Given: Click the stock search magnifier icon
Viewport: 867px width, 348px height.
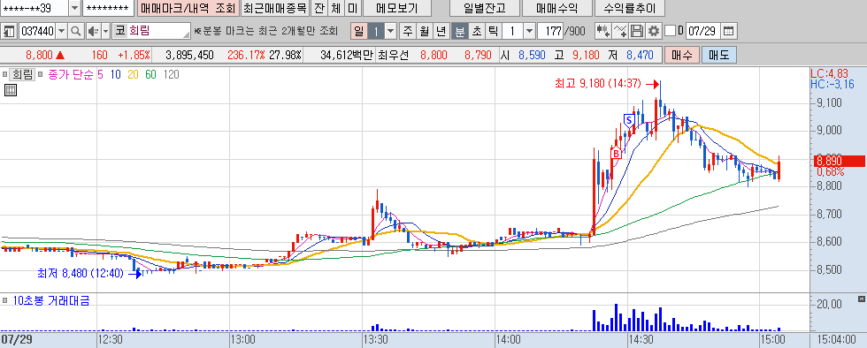Looking at the screenshot, I should [76, 31].
